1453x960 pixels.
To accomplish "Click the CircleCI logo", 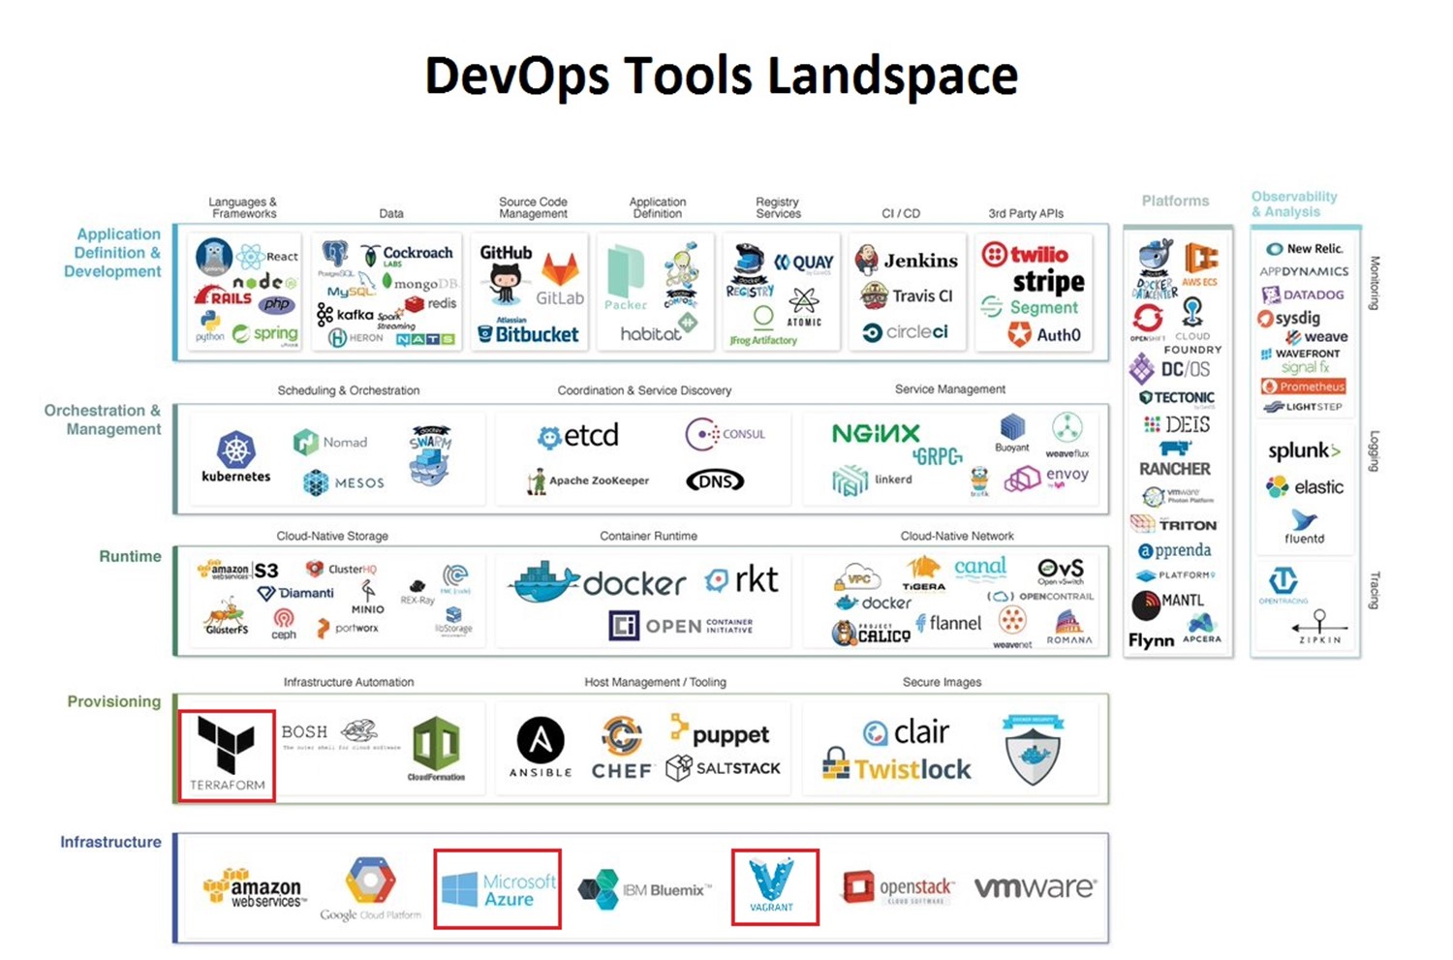I will (x=906, y=332).
